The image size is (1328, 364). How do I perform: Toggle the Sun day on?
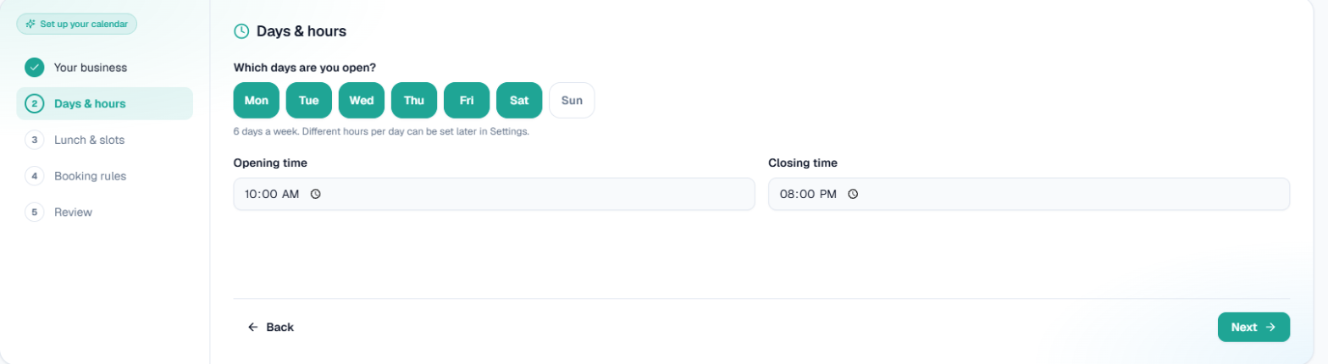coord(572,100)
